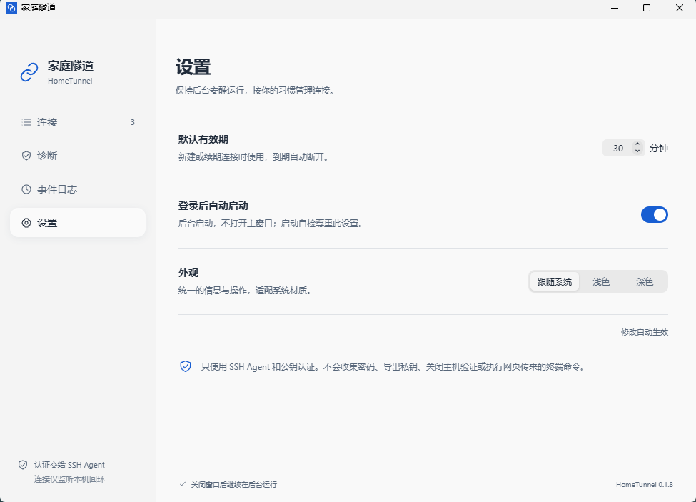Click the 设置 page heading
696x502 pixels.
pos(193,67)
